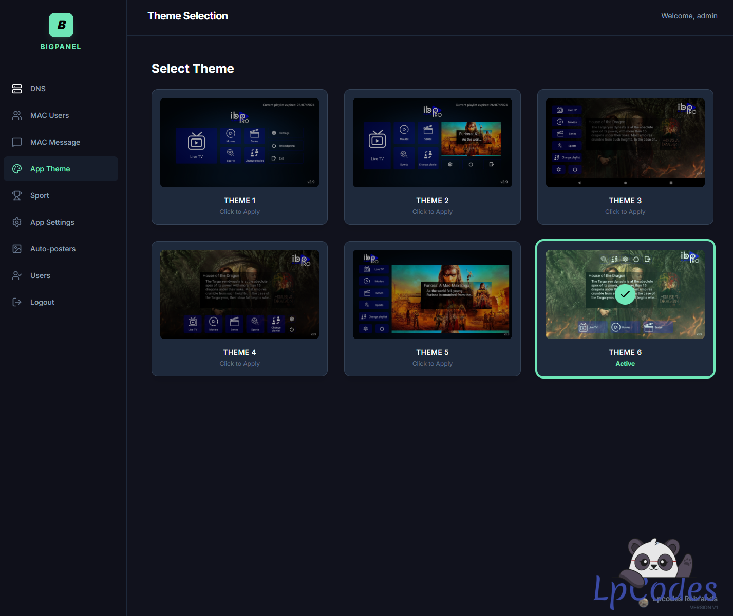Choose the Theme 2 preview image
The height and width of the screenshot is (616, 733).
(432, 143)
